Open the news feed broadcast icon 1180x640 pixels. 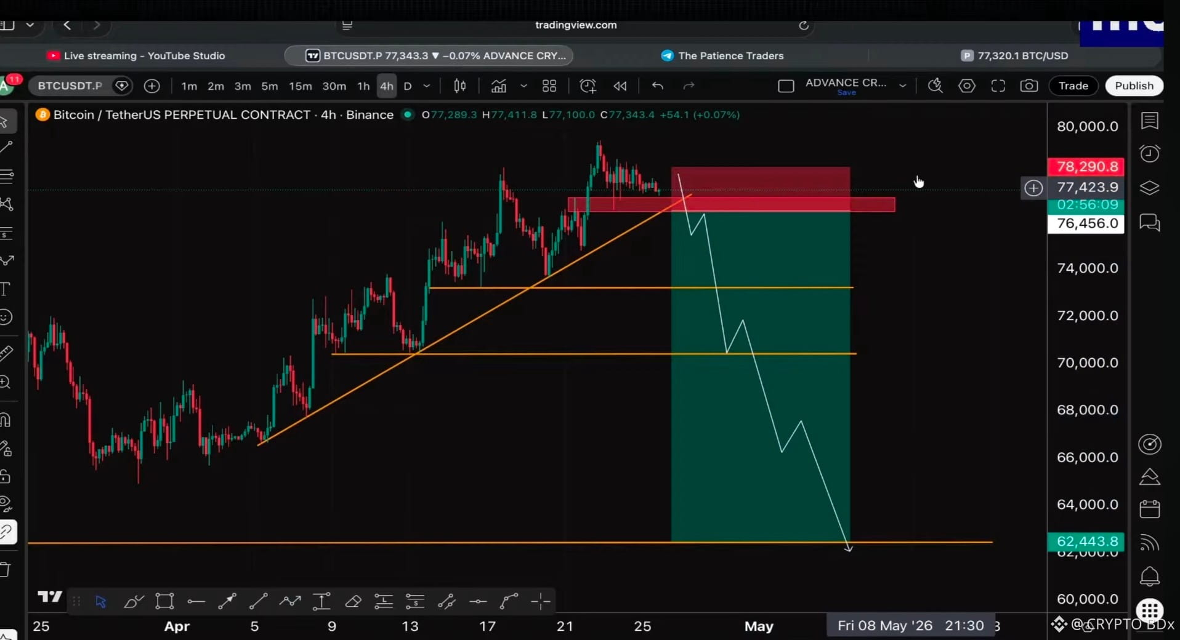(1149, 543)
